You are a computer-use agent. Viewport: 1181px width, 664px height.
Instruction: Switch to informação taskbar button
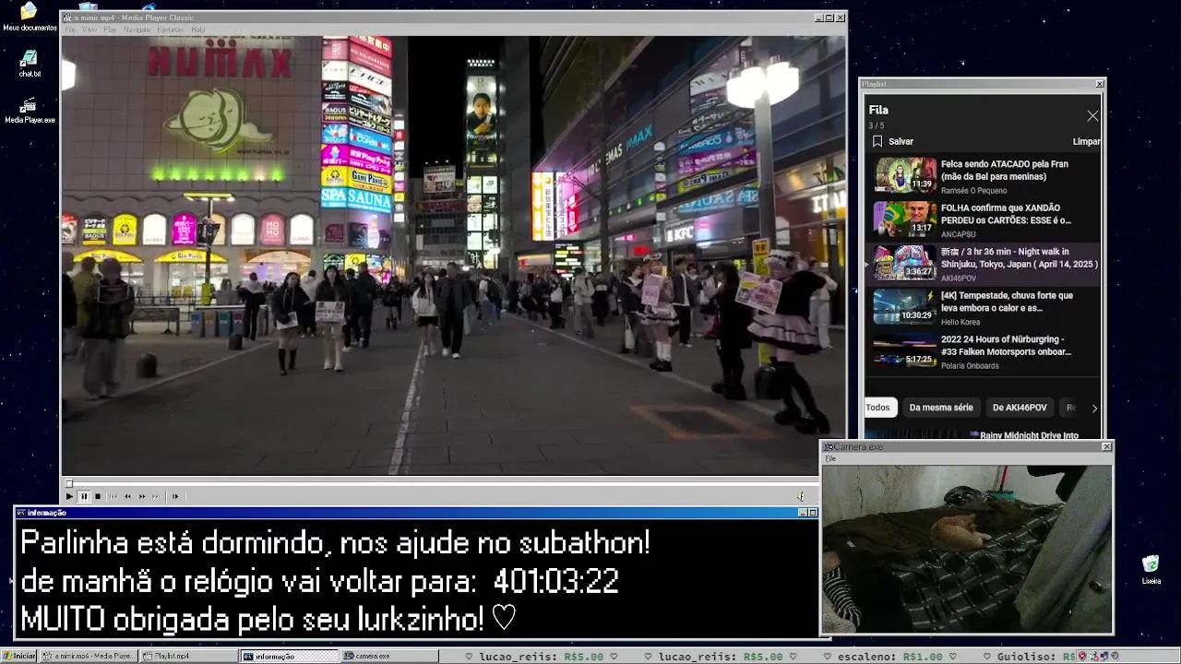point(289,656)
